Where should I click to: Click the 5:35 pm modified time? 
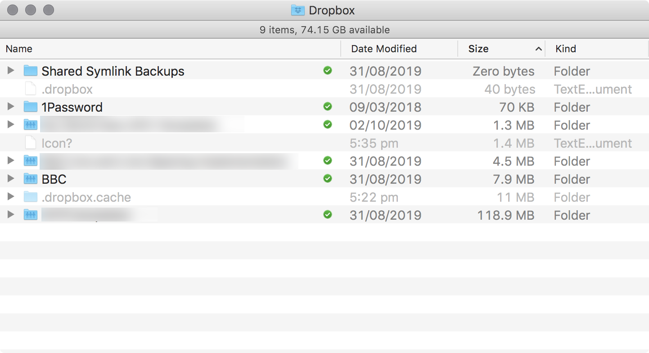(374, 143)
